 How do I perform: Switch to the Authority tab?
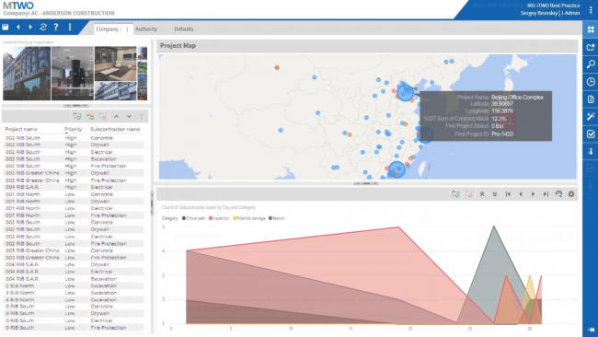click(x=146, y=29)
